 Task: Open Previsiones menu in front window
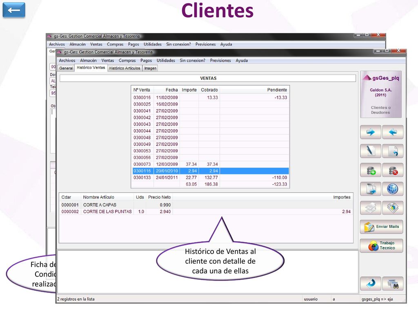pyautogui.click(x=220, y=60)
